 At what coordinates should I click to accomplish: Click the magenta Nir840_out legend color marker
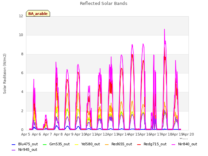(173, 144)
